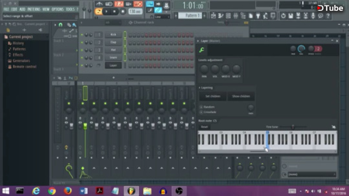Image resolution: width=349 pixels, height=196 pixels.
Task: Click the microphone recording icon
Action: [x=313, y=16]
